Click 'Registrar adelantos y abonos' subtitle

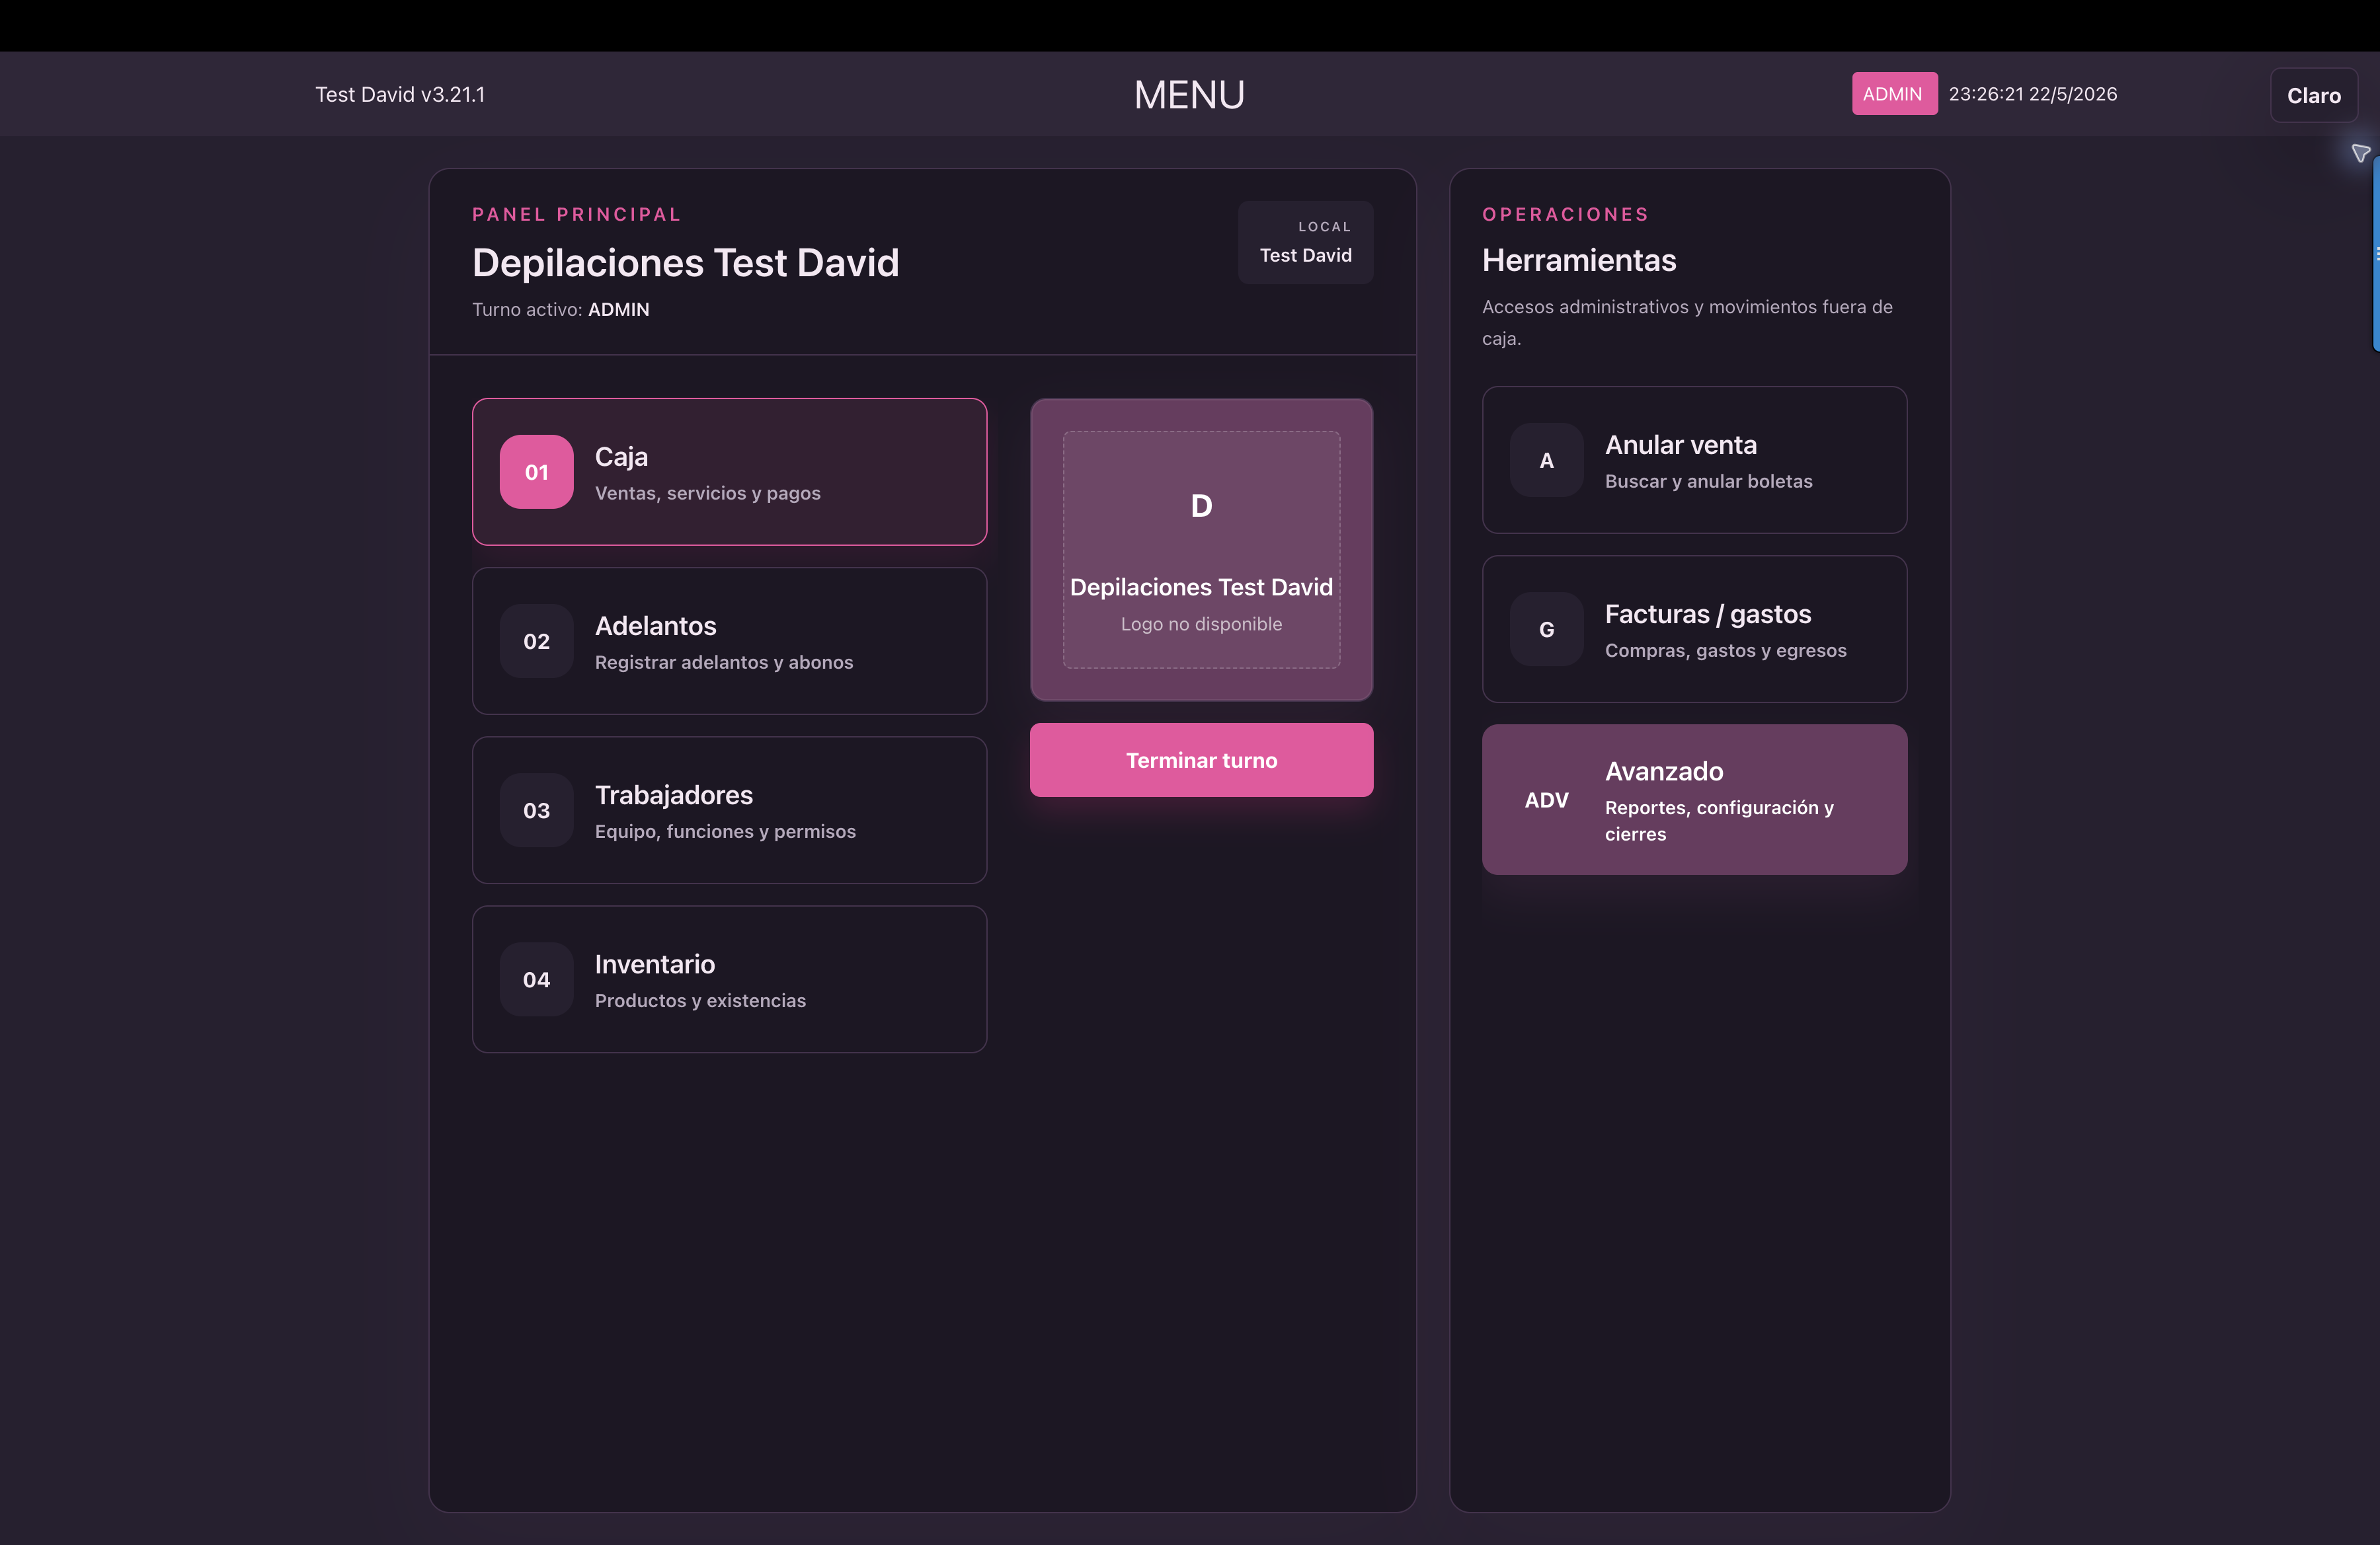[723, 661]
